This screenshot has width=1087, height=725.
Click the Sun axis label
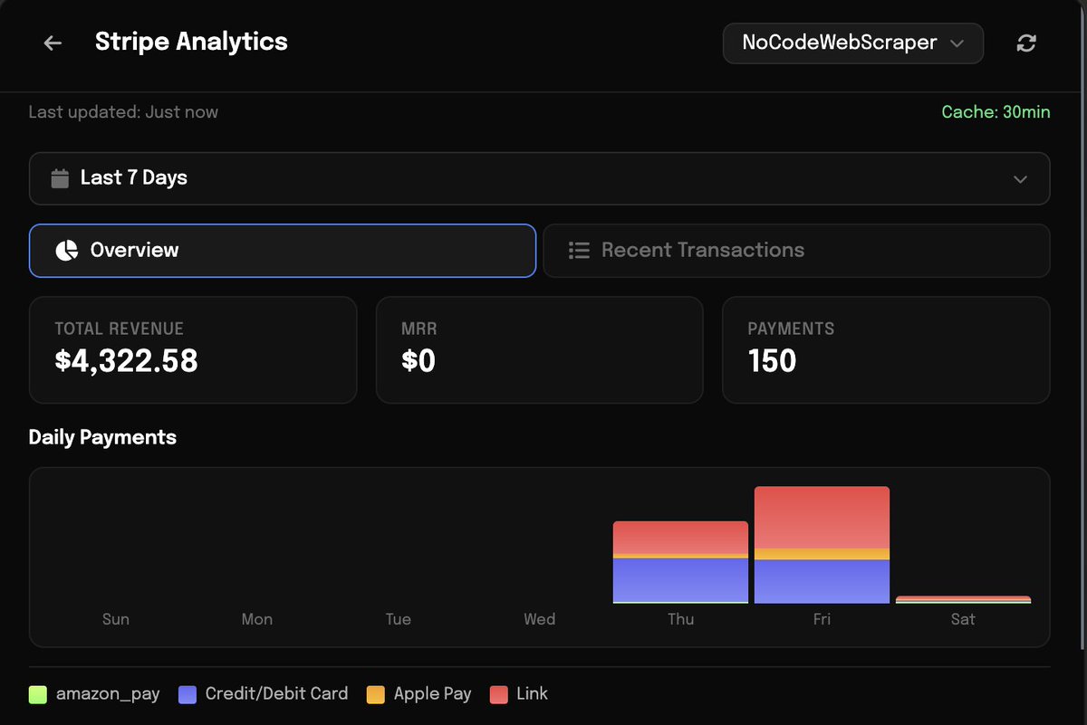point(116,619)
